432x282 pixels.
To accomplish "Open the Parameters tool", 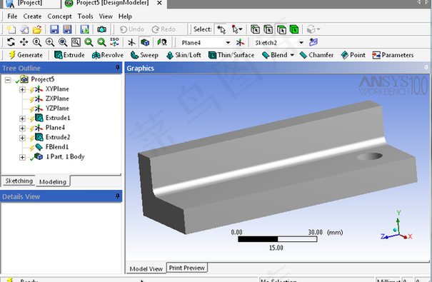I will point(393,55).
